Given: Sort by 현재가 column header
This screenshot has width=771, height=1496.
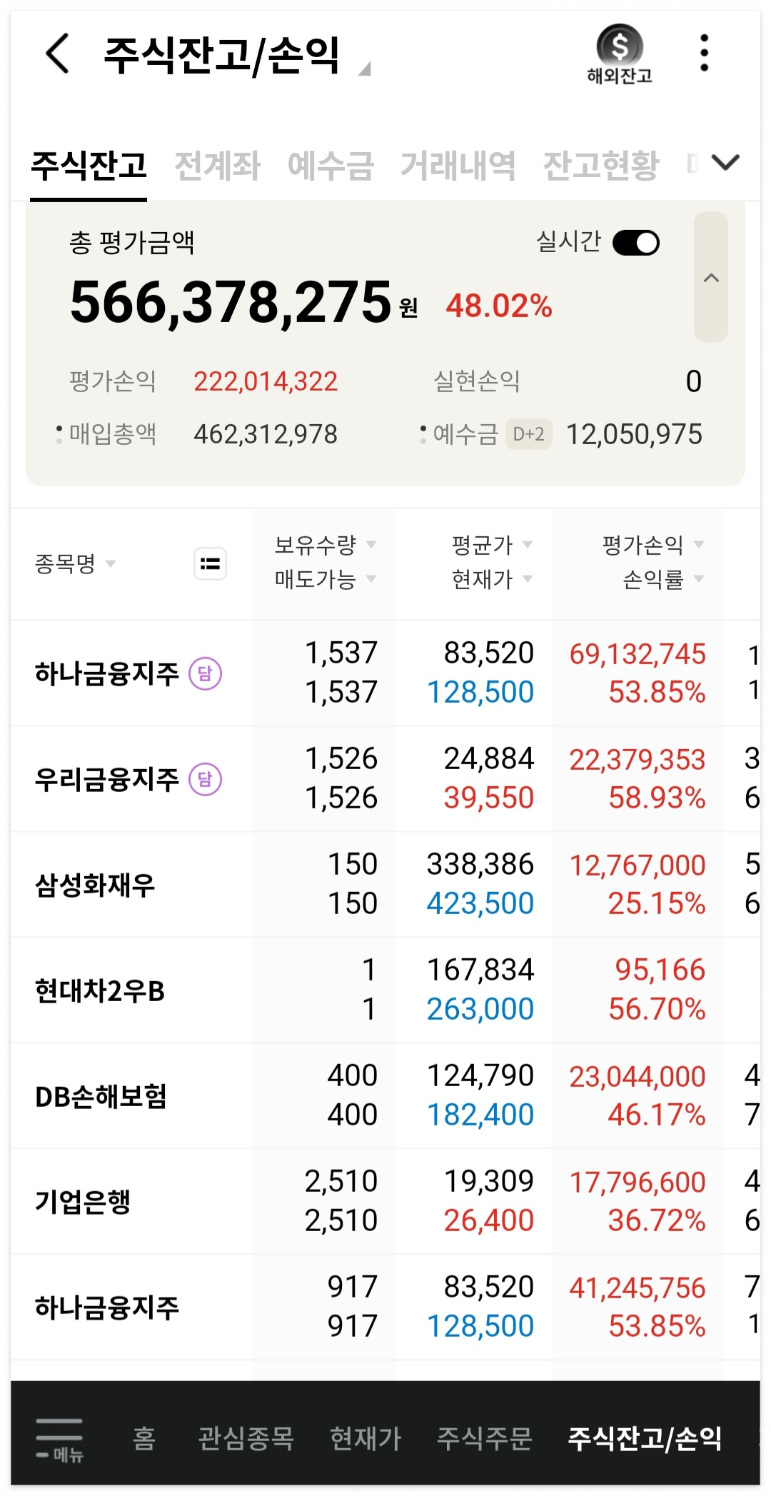Looking at the screenshot, I should pyautogui.click(x=492, y=578).
